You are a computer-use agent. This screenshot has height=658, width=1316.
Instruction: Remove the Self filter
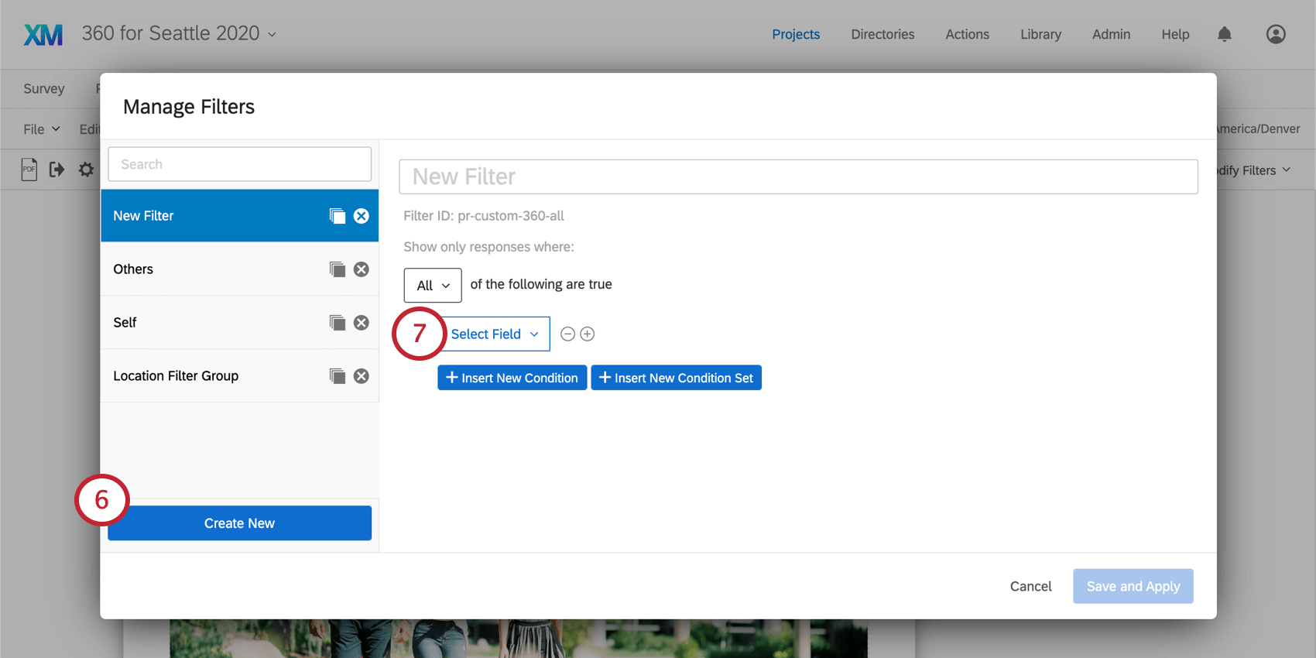362,323
